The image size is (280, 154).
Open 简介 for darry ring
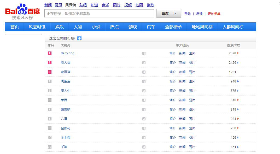click(173, 53)
